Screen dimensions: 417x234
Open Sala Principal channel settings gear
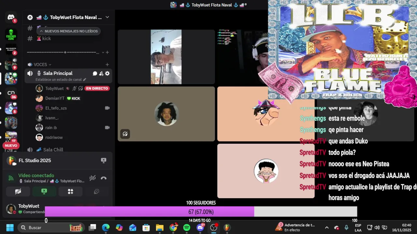[x=107, y=73]
